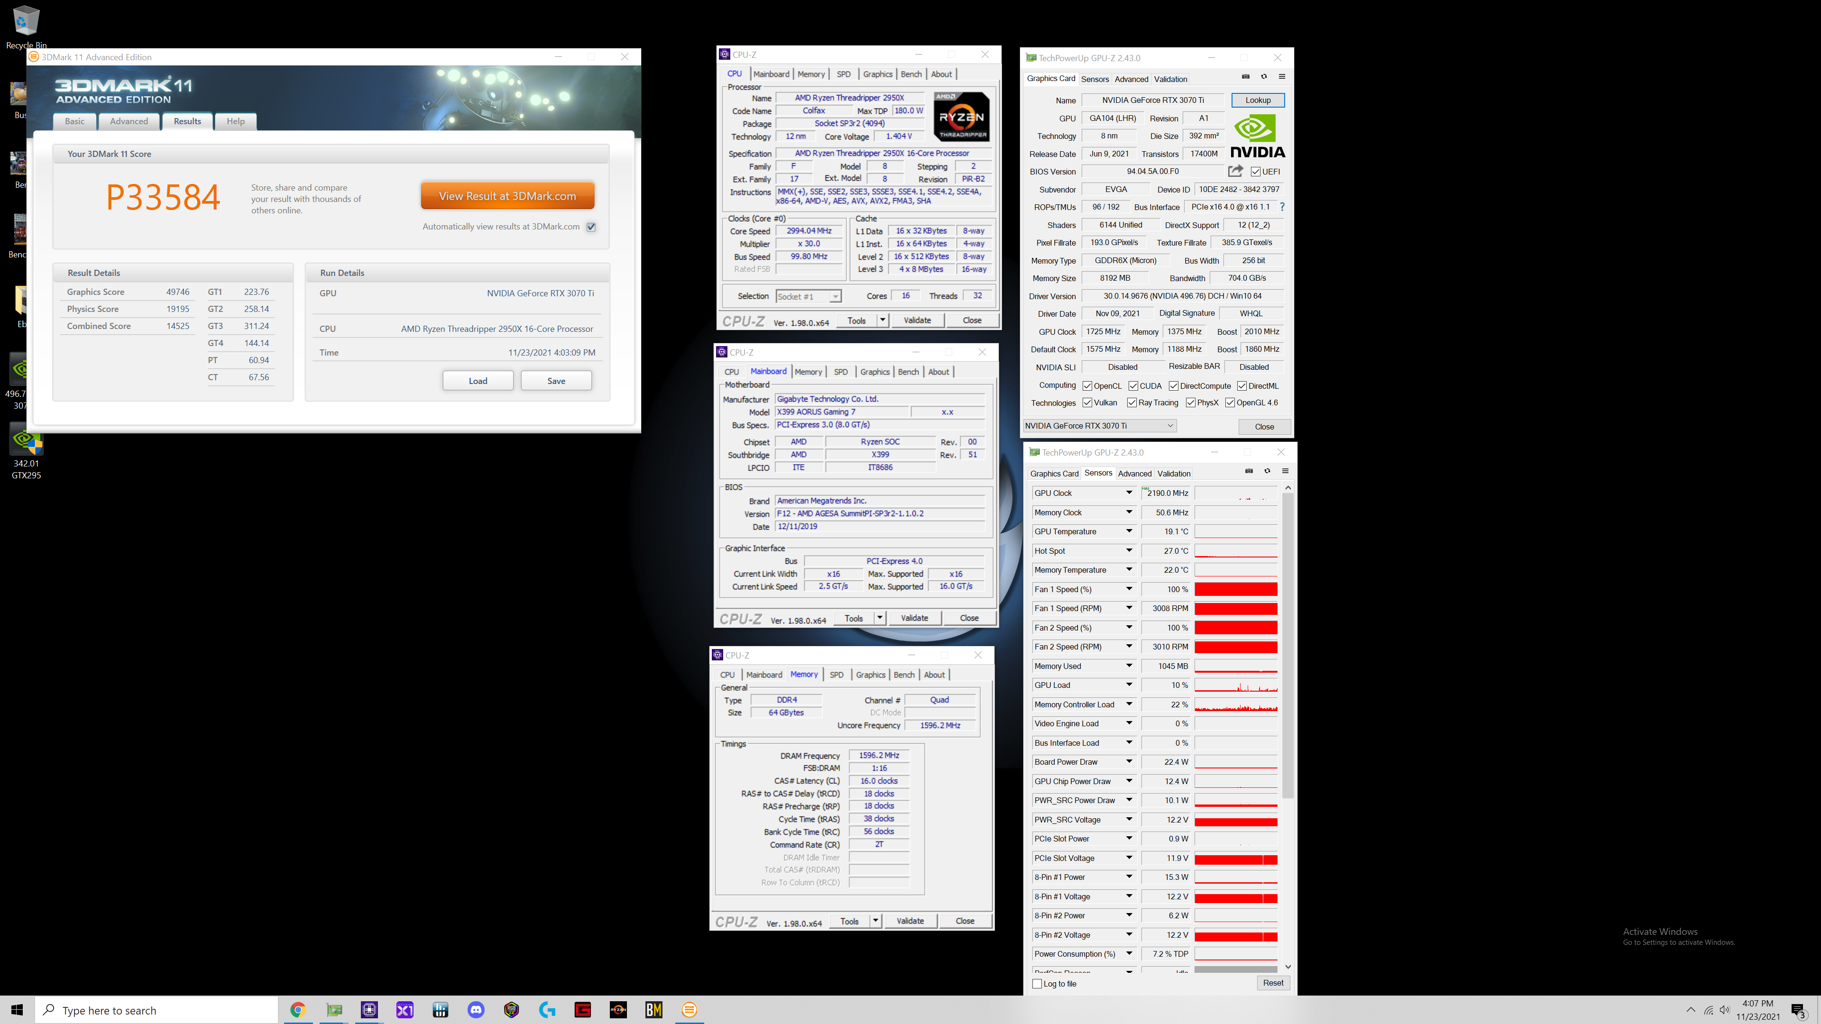Open Ryzen Master from the taskbar

click(618, 1010)
